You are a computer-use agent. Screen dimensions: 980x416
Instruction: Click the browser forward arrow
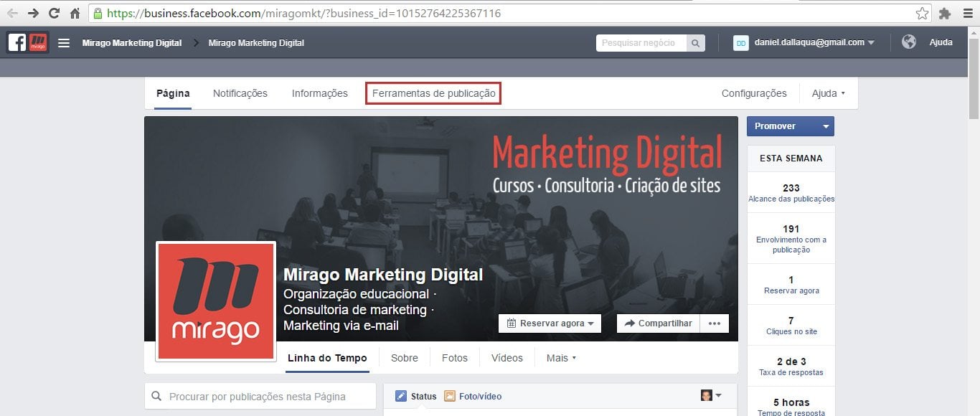tap(33, 13)
